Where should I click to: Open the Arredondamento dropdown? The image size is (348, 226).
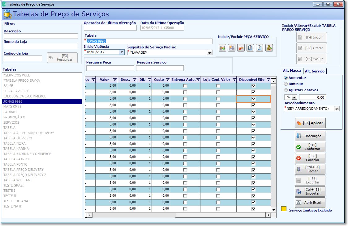click(x=337, y=109)
